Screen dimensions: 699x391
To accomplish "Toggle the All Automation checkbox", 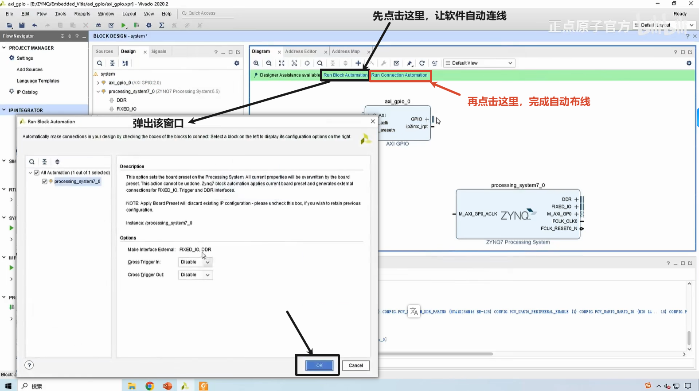I will tap(37, 173).
